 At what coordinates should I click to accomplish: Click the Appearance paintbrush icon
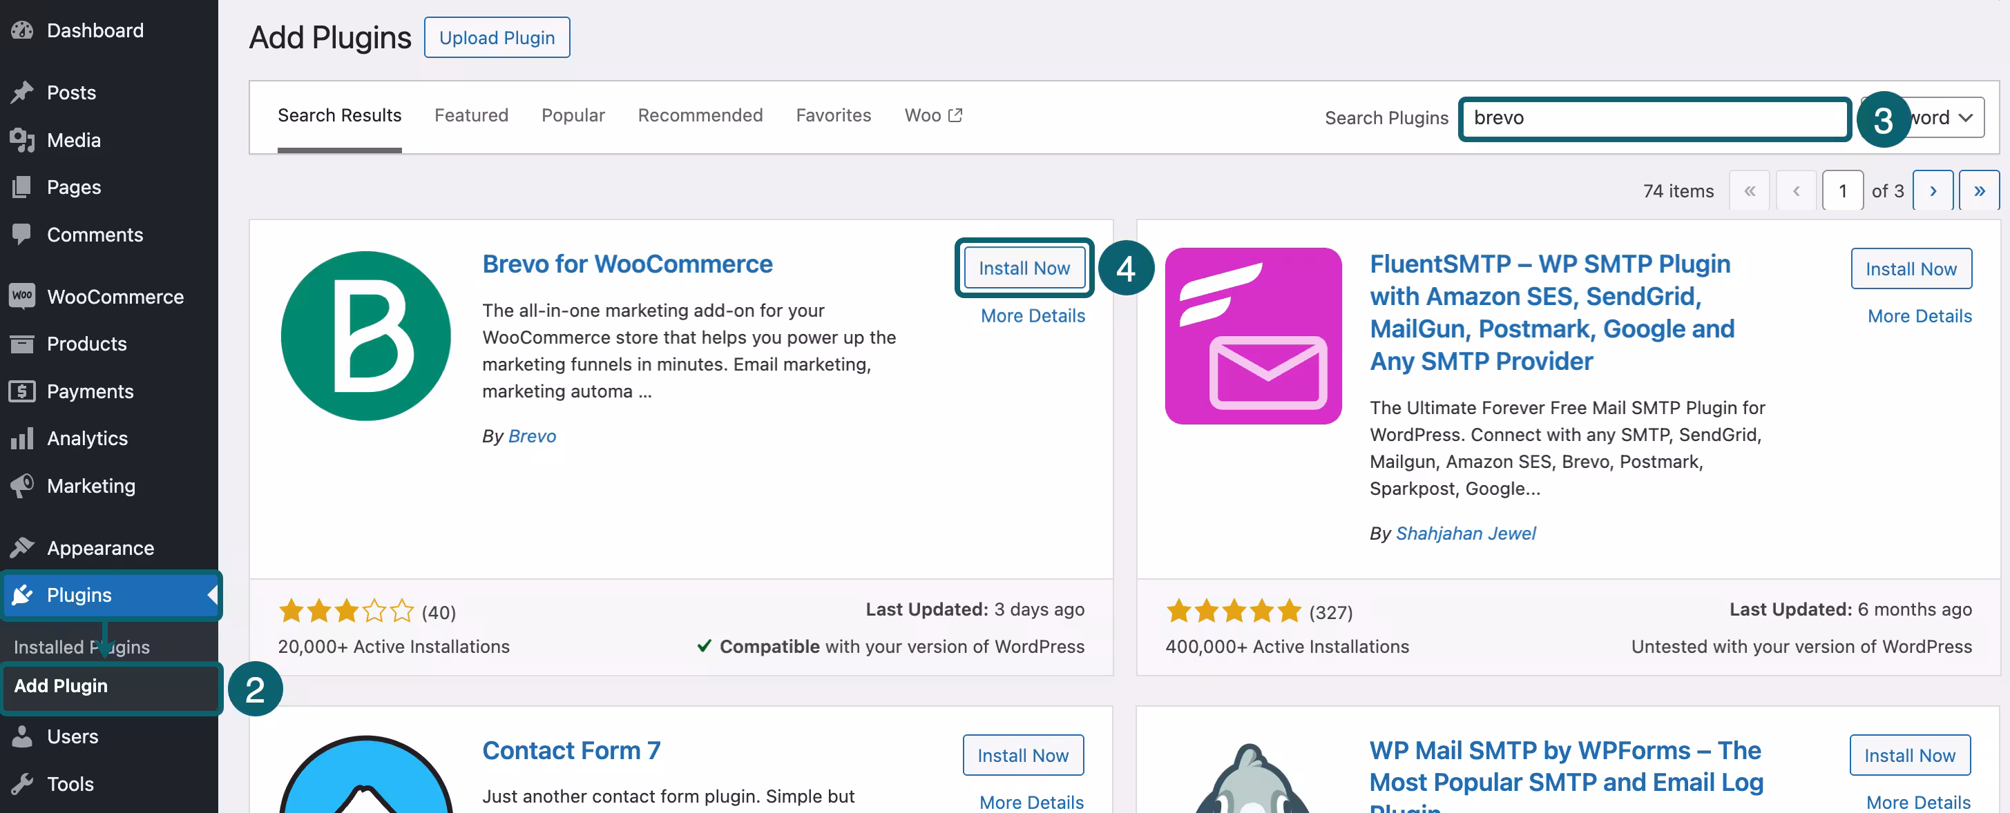pyautogui.click(x=22, y=548)
